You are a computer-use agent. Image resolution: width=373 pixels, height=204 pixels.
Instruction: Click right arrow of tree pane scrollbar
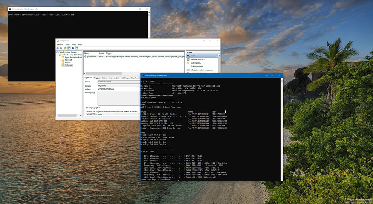[x=80, y=116]
